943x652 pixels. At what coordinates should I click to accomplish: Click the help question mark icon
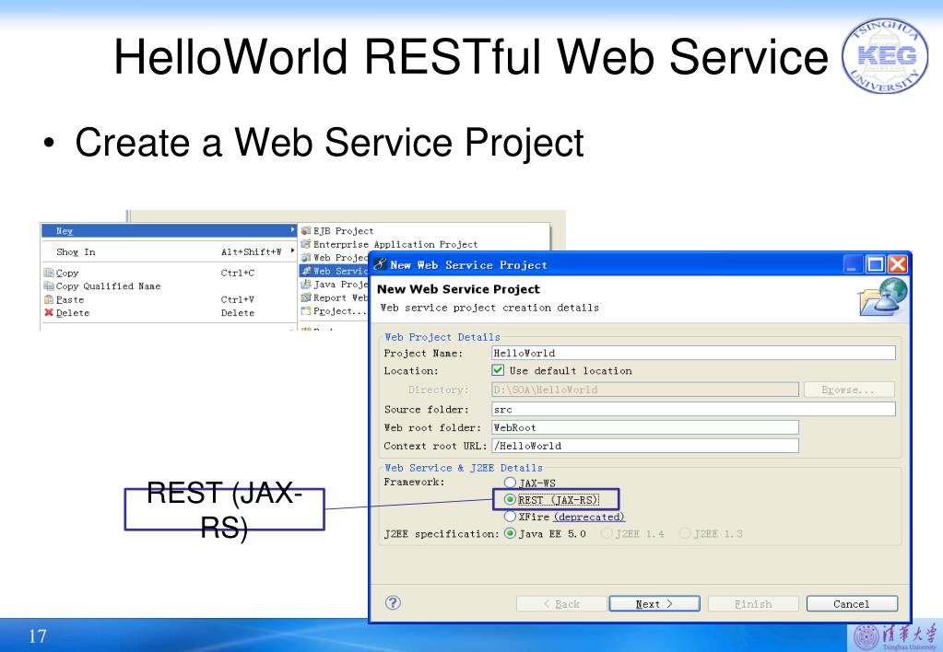[x=393, y=602]
